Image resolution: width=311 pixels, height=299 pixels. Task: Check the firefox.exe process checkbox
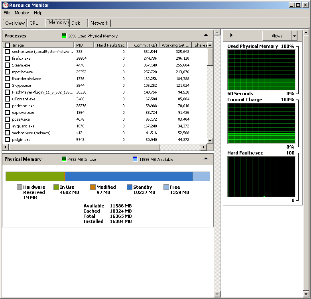pyautogui.click(x=7, y=59)
